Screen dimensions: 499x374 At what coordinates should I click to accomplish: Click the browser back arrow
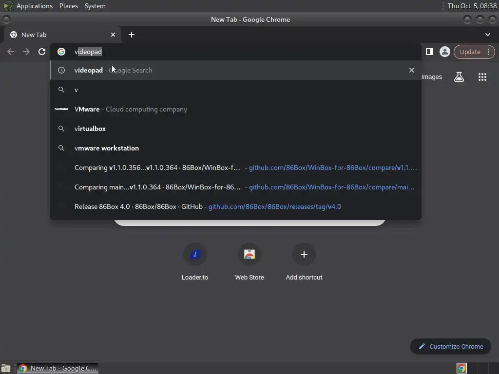click(11, 52)
